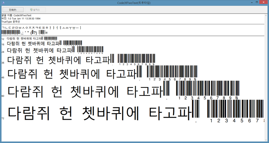Screen dimensions: 269x143
Task: Click the size 24 sample text row
Action: point(55,50)
